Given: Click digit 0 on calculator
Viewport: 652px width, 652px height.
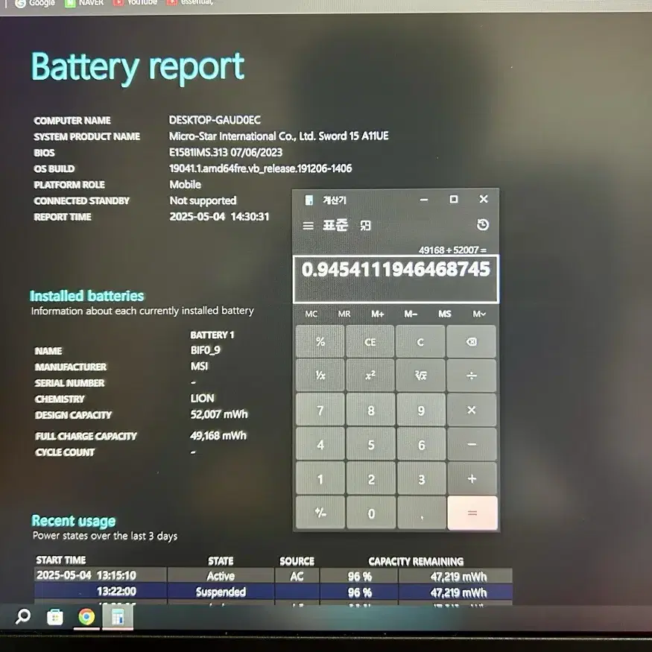Looking at the screenshot, I should tap(371, 513).
